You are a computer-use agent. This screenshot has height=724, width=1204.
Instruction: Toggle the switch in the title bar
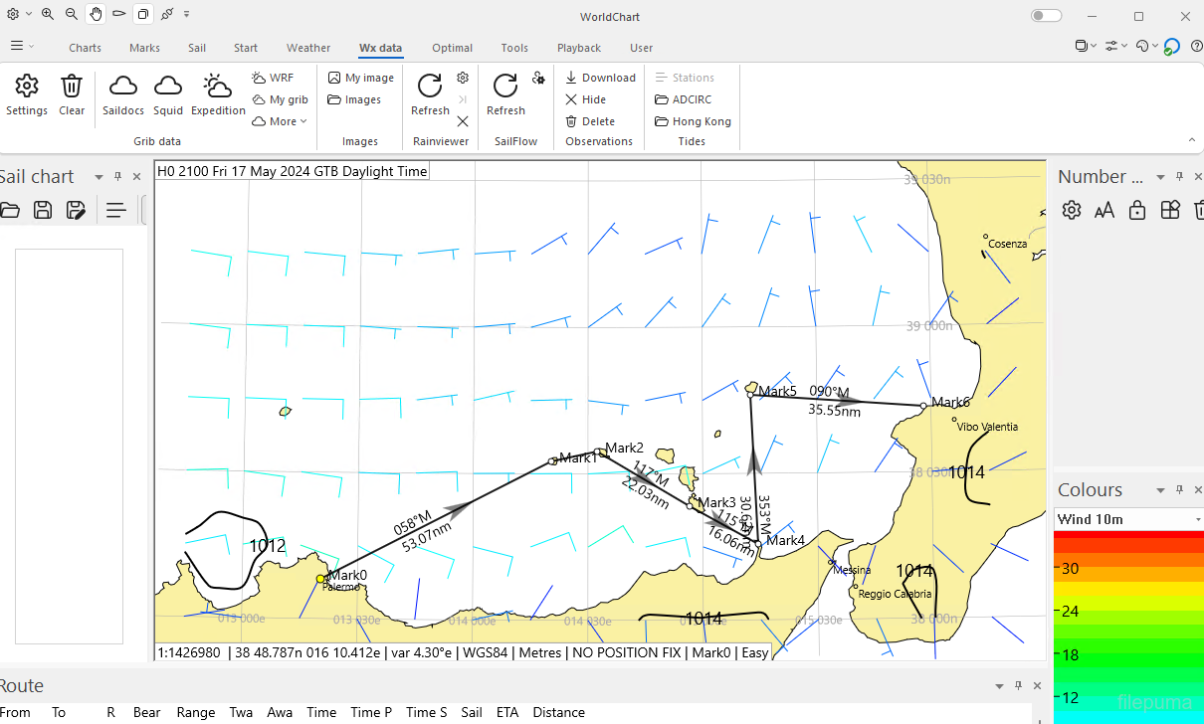point(1046,16)
